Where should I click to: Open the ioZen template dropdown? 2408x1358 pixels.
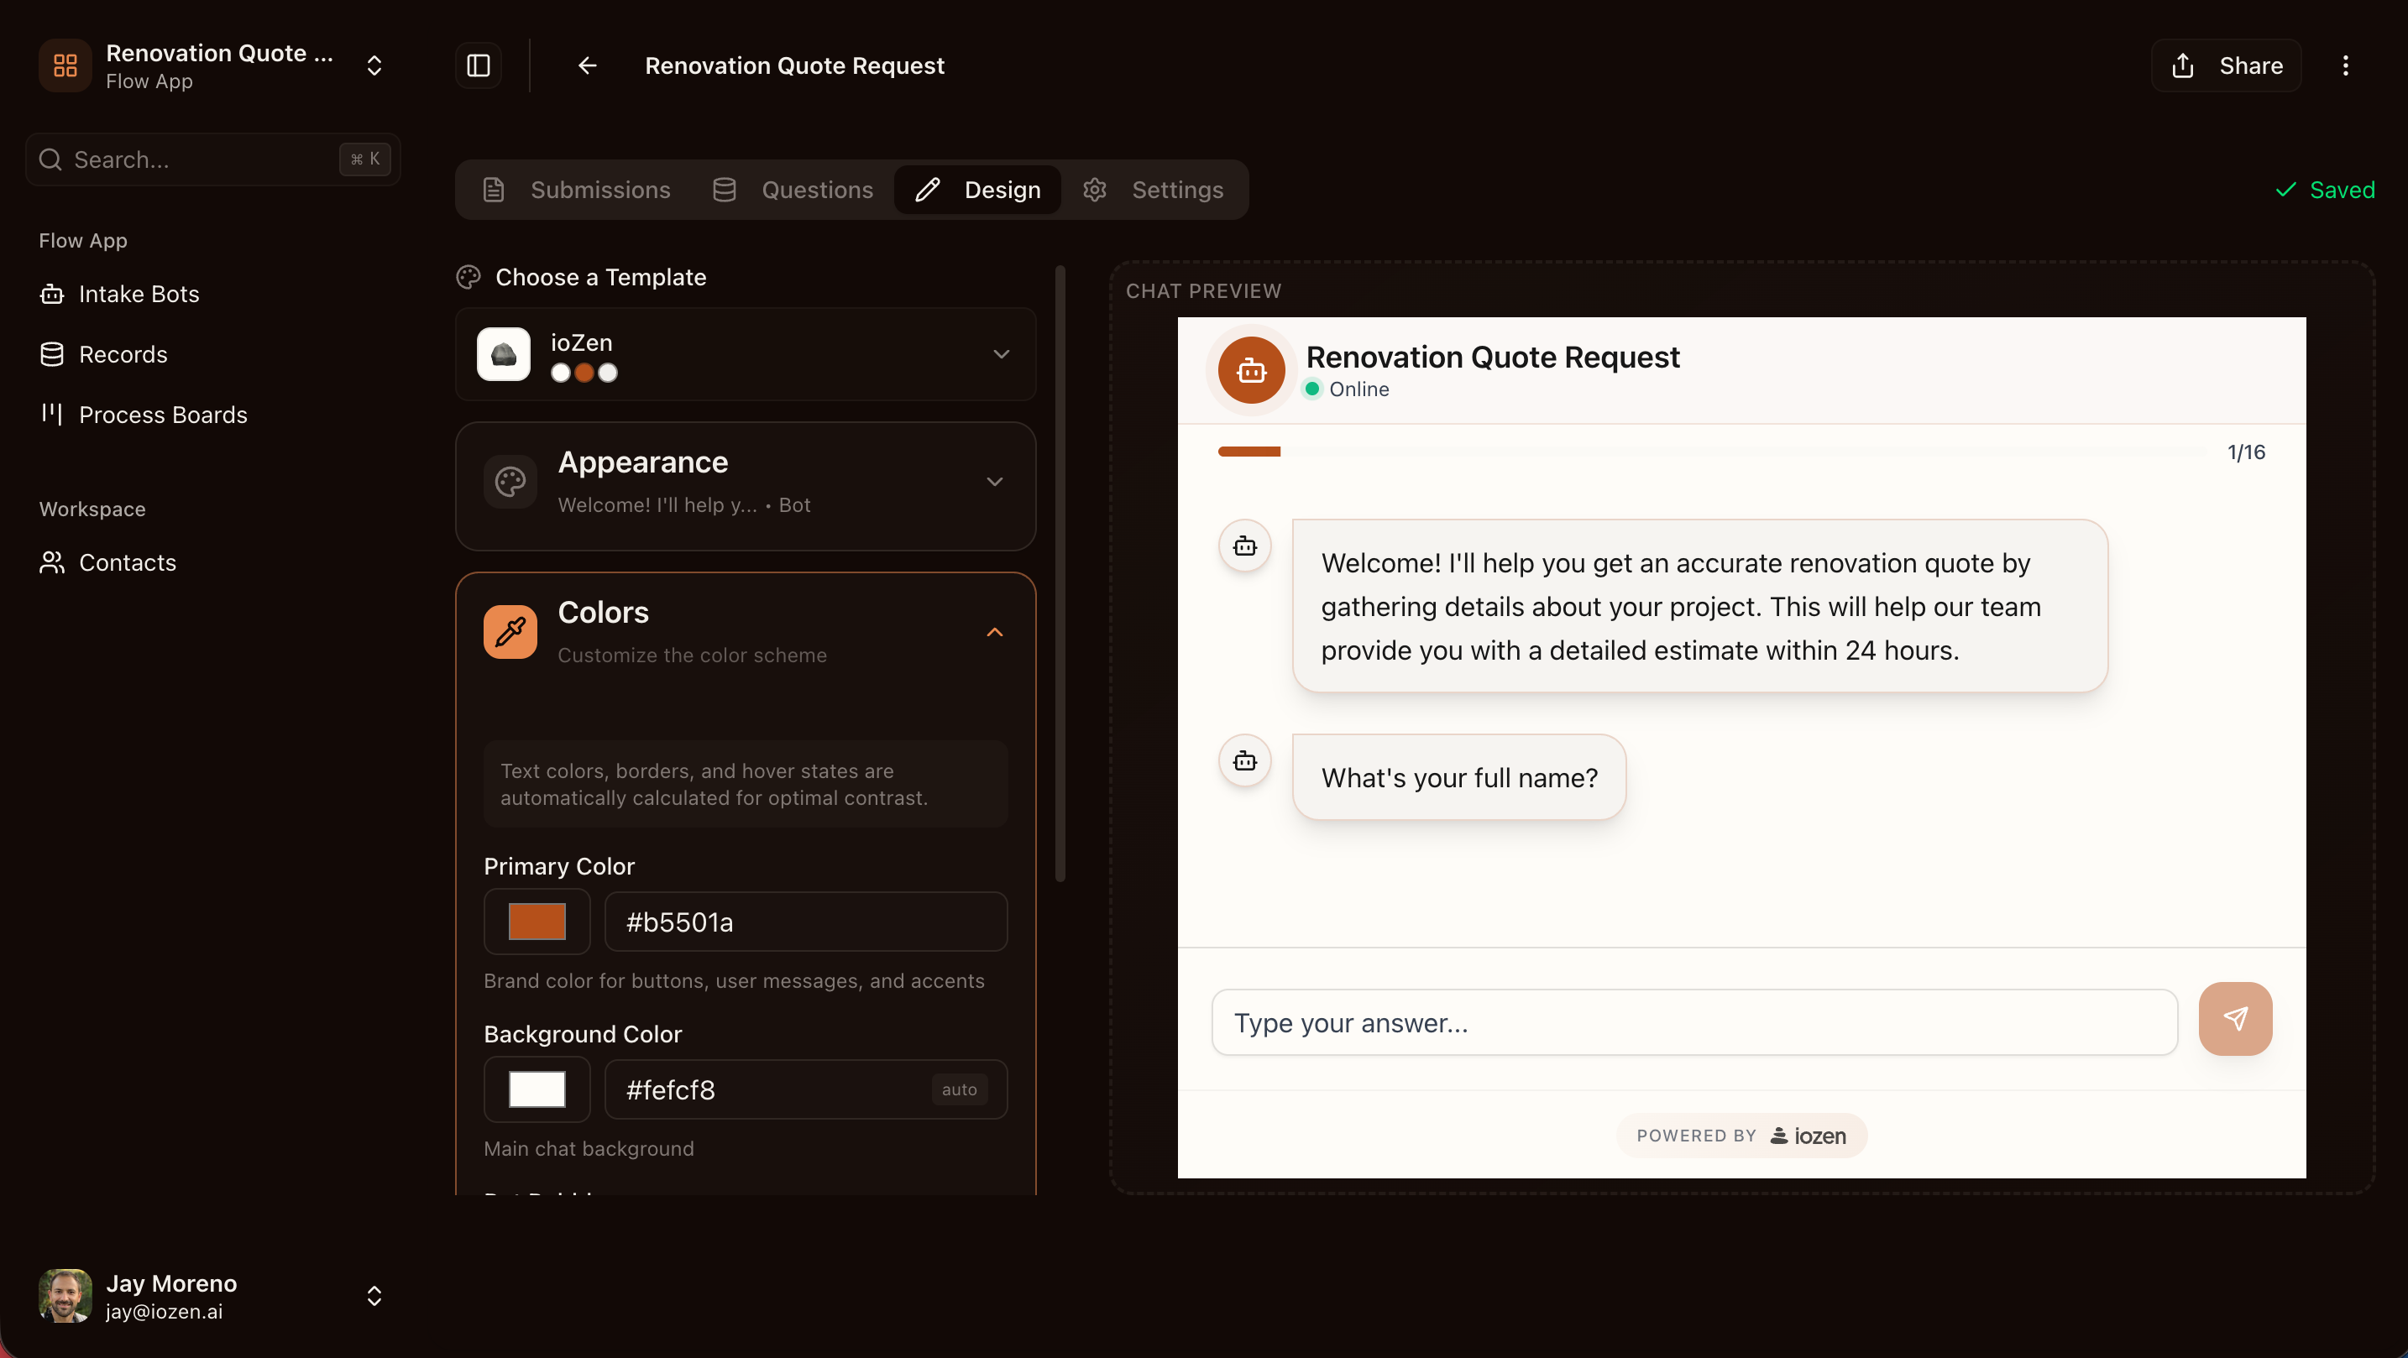click(1001, 354)
